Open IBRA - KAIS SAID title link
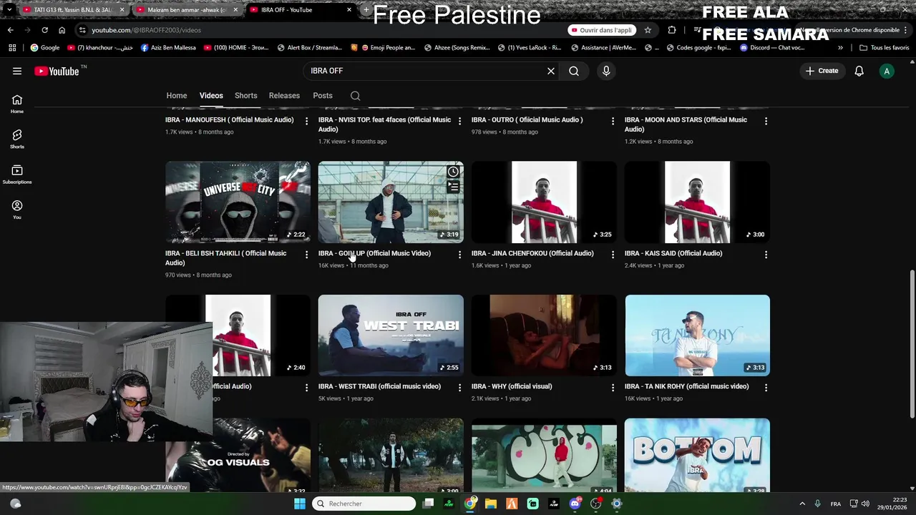 673,253
